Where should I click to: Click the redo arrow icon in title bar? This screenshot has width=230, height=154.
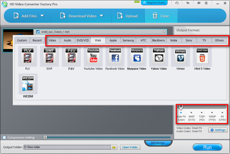[x=188, y=3]
